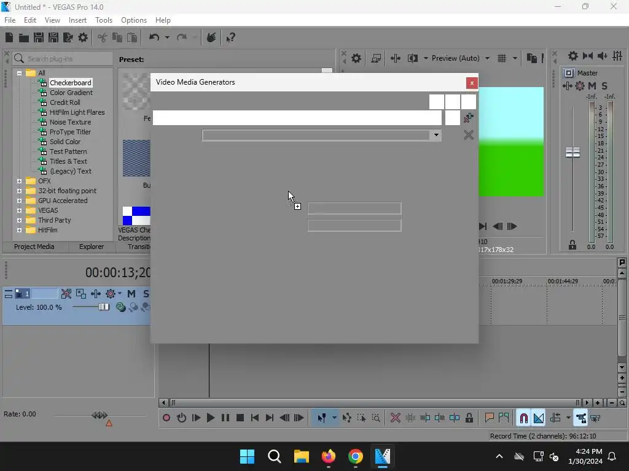Mute the Master bus (M)
This screenshot has width=629, height=471.
point(592,86)
